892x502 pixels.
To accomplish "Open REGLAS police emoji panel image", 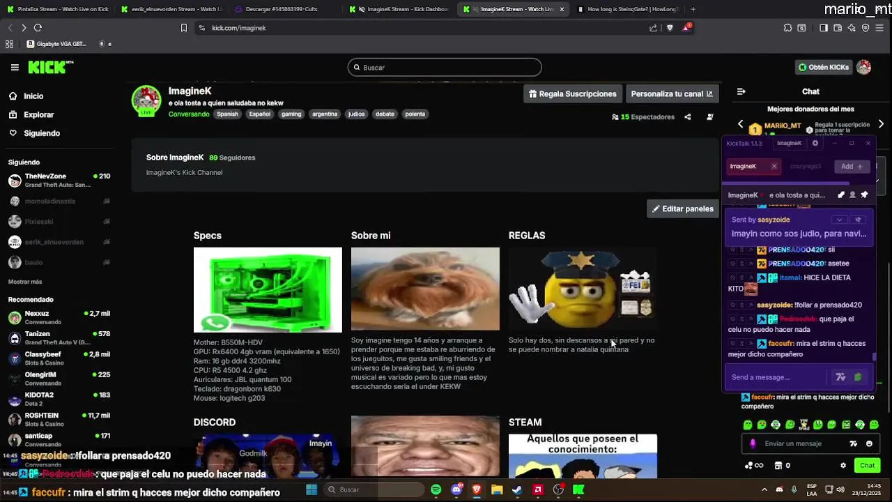I will pyautogui.click(x=583, y=289).
